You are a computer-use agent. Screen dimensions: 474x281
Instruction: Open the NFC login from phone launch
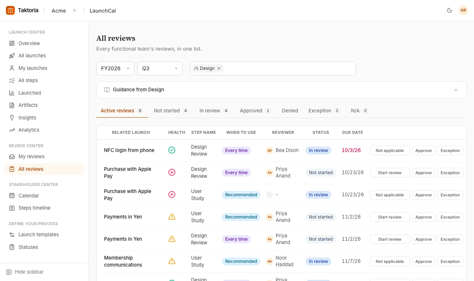(129, 150)
